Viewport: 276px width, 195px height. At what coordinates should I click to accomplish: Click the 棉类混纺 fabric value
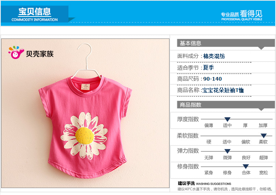click(x=214, y=56)
